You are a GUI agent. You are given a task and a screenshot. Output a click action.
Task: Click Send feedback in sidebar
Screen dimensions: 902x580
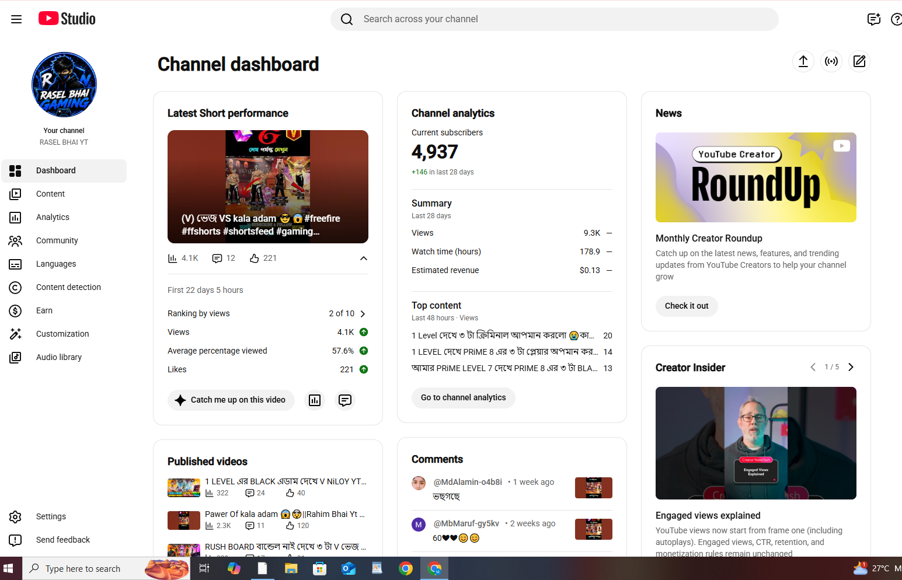pyautogui.click(x=64, y=540)
